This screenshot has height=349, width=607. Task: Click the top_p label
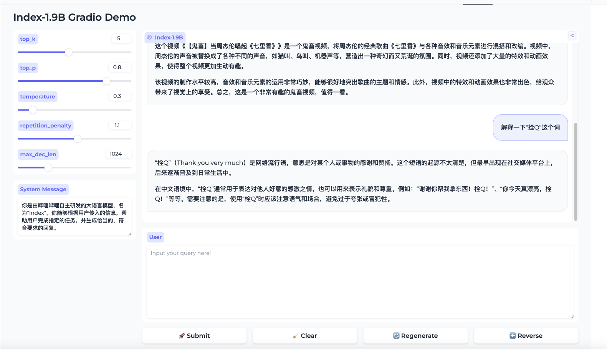tap(28, 68)
